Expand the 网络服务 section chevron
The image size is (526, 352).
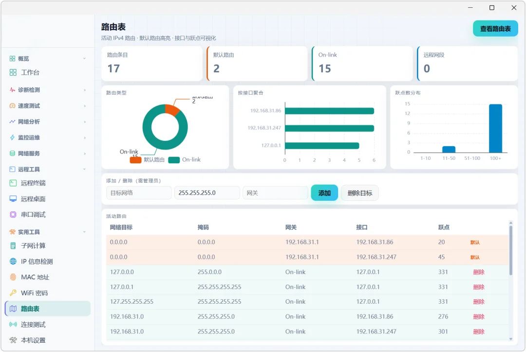coord(85,154)
